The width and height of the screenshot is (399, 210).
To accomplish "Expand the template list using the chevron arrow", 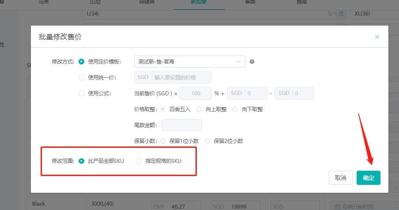I will point(239,62).
